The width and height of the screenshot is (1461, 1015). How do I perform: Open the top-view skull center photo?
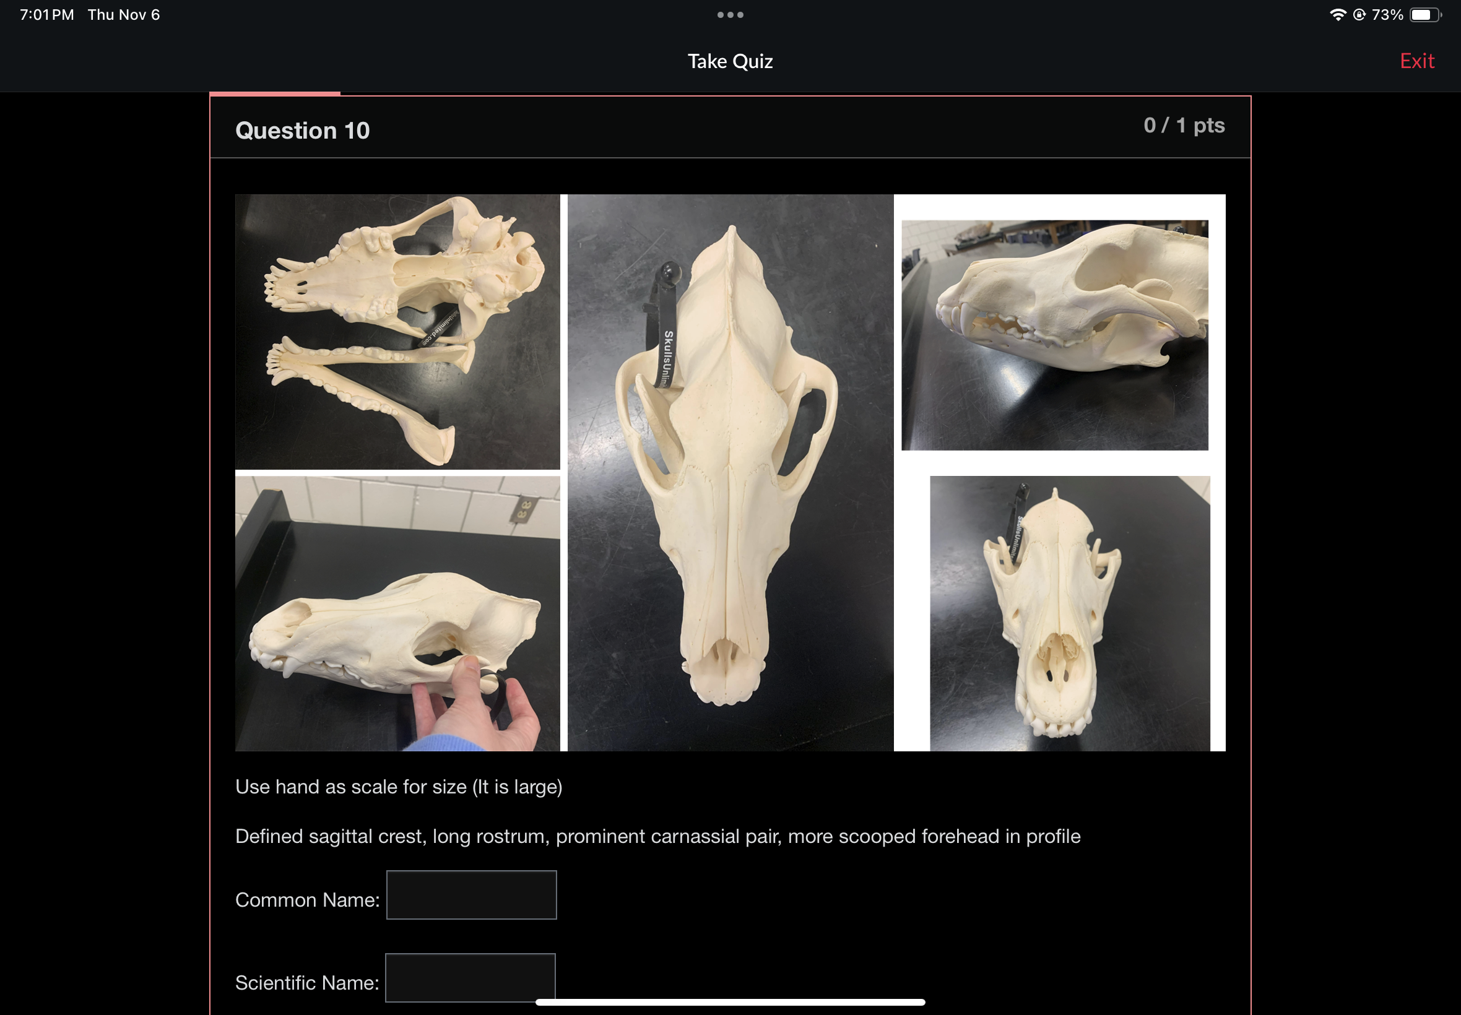730,472
